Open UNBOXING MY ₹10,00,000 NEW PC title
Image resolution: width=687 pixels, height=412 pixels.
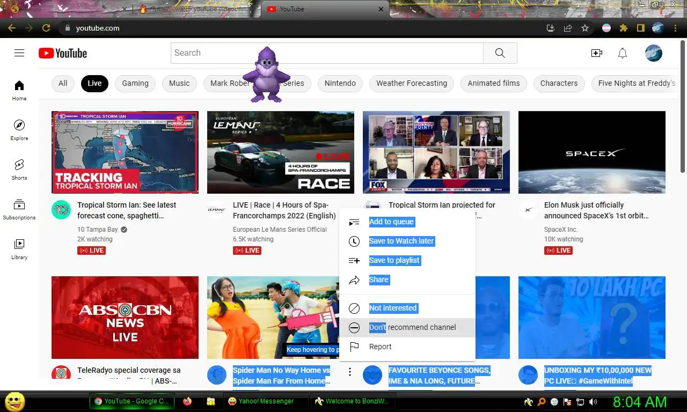tap(598, 376)
